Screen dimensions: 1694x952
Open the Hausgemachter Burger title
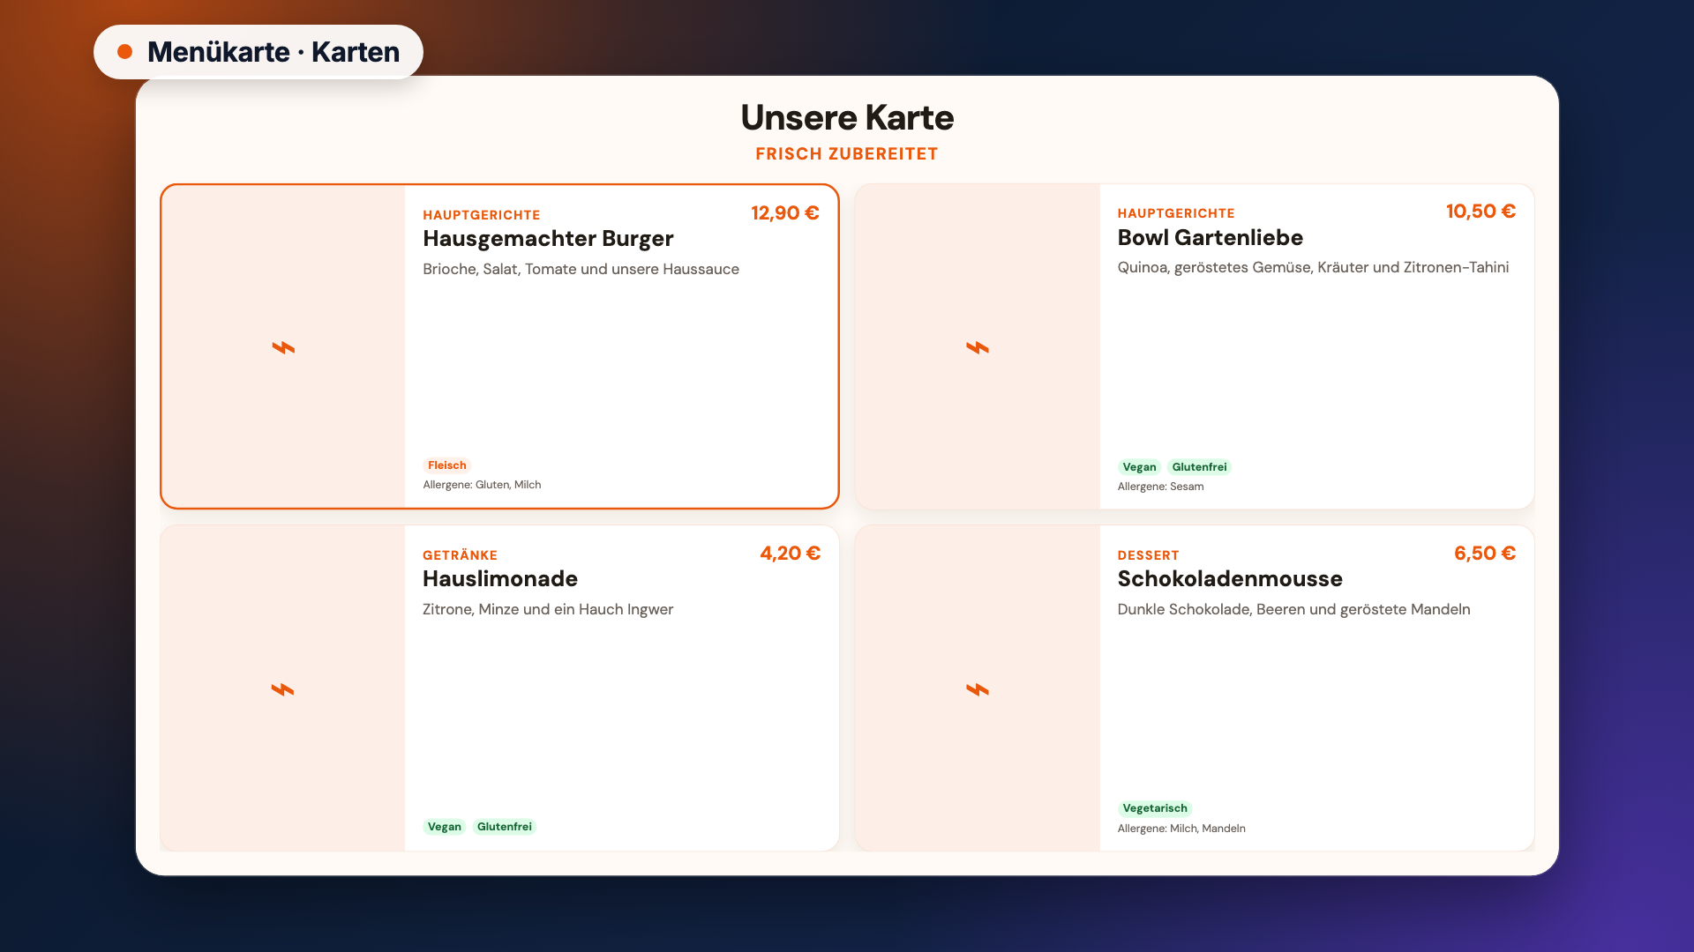pyautogui.click(x=548, y=239)
